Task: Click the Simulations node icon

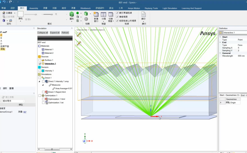Action: pyautogui.click(x=40, y=74)
